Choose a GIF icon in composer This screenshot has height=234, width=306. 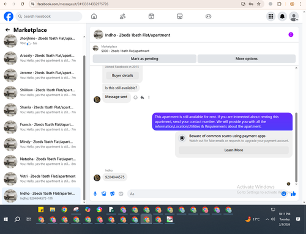click(121, 194)
